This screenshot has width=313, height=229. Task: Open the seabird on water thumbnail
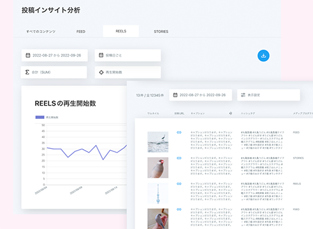158,142
